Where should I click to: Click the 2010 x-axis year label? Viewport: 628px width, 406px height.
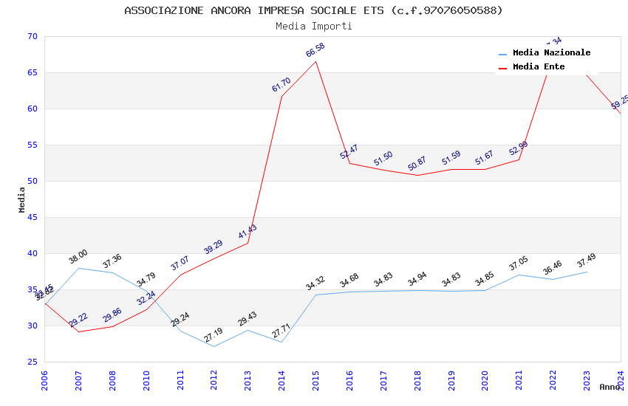[146, 380]
